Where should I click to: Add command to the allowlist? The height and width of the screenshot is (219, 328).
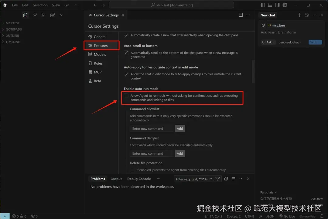(x=180, y=128)
